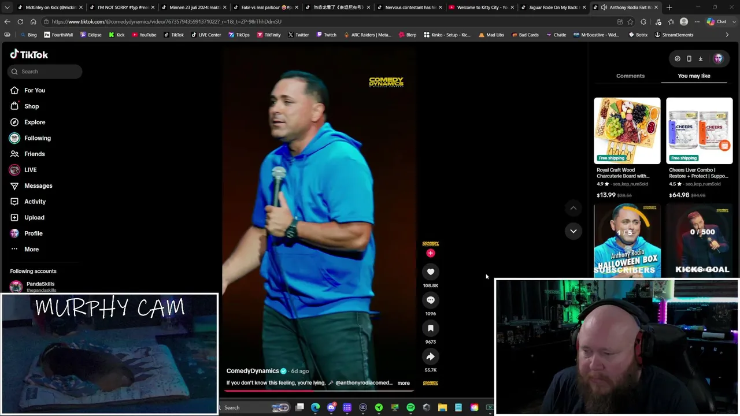This screenshot has width=740, height=416.
Task: Click the download app icon in header
Action: pyautogui.click(x=701, y=58)
